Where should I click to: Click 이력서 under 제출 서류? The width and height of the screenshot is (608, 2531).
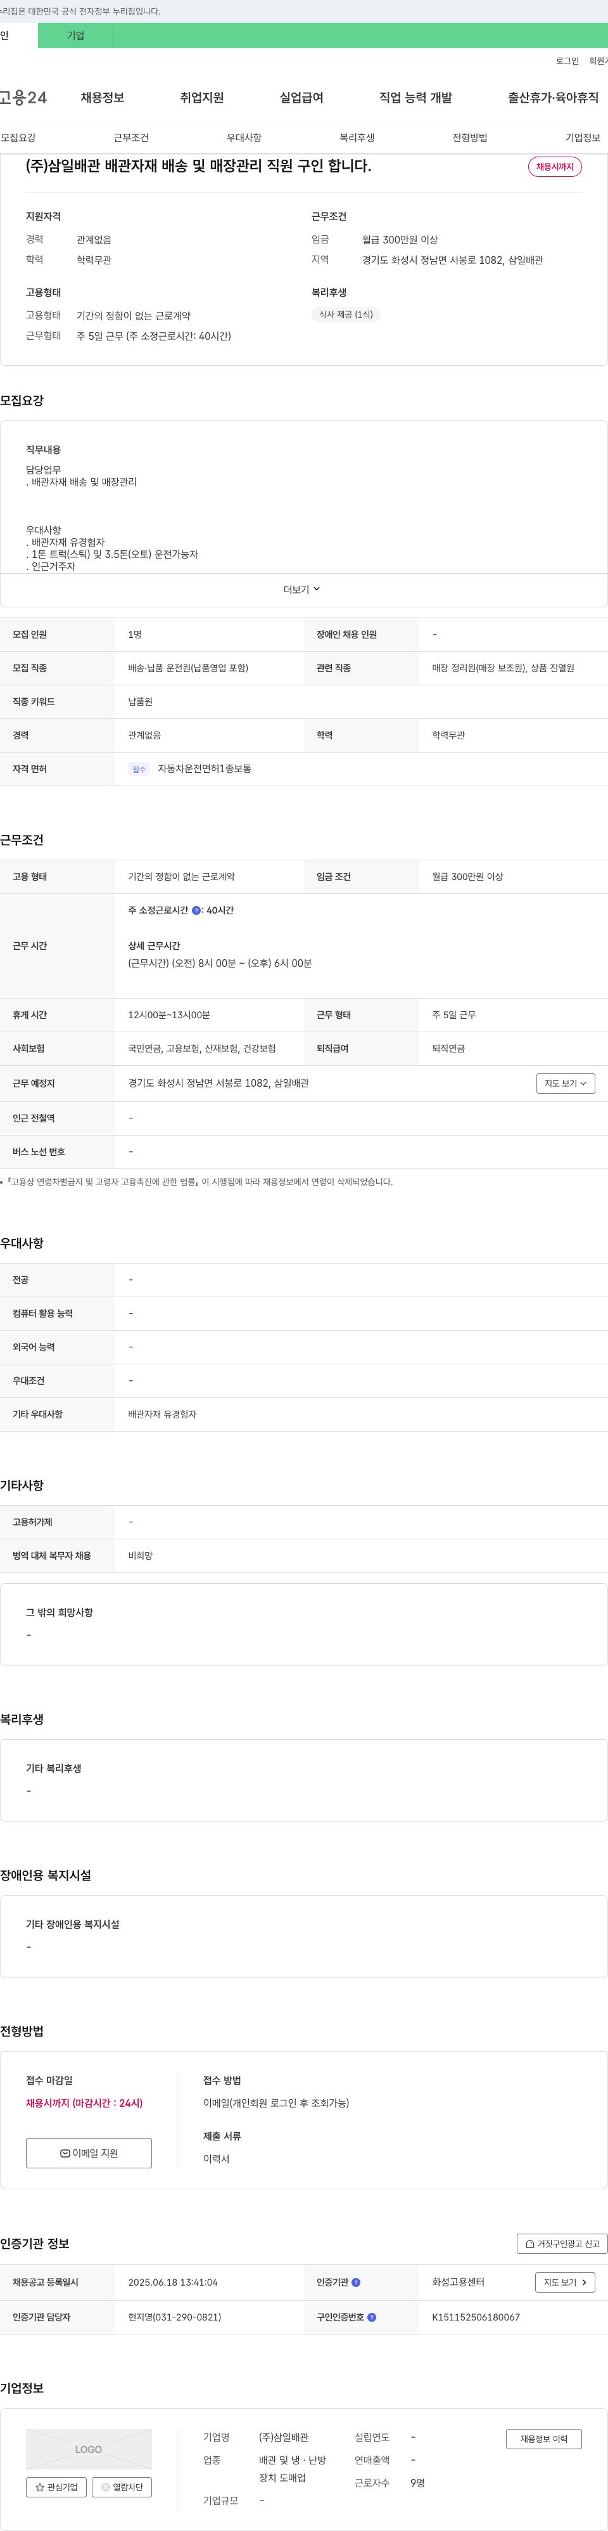point(216,2159)
